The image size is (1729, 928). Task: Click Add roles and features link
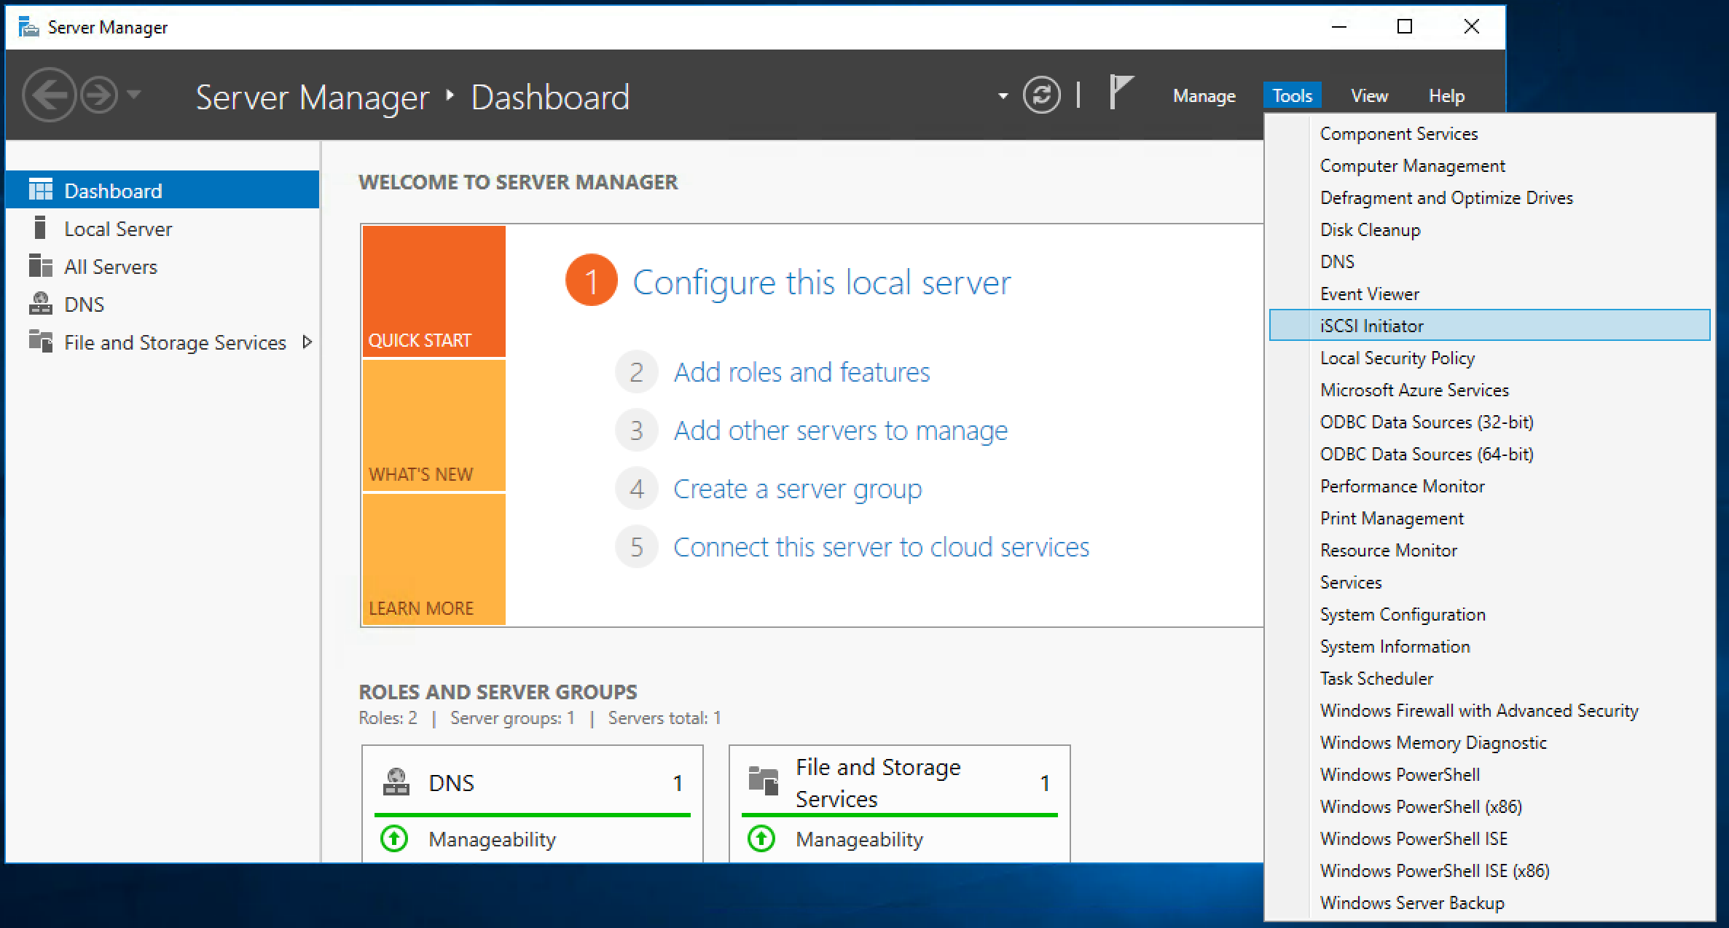(x=801, y=372)
